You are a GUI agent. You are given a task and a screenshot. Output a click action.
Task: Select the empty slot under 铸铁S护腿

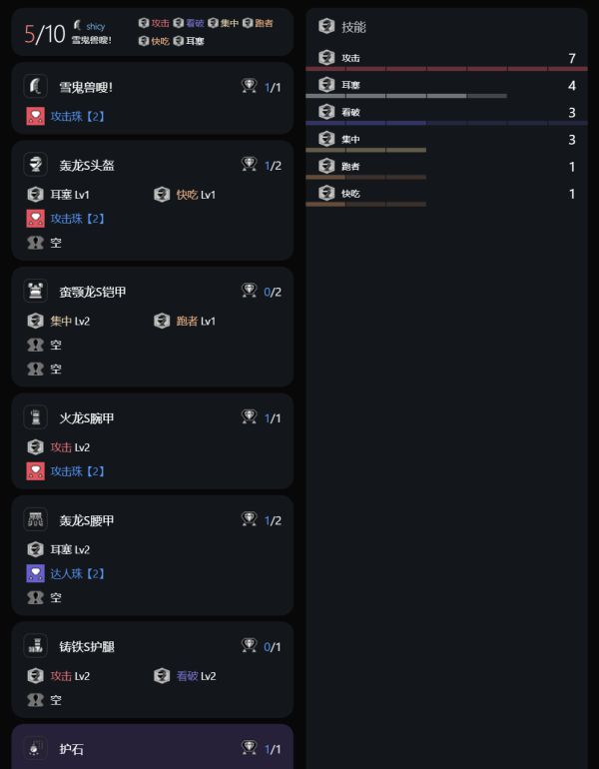coord(55,700)
